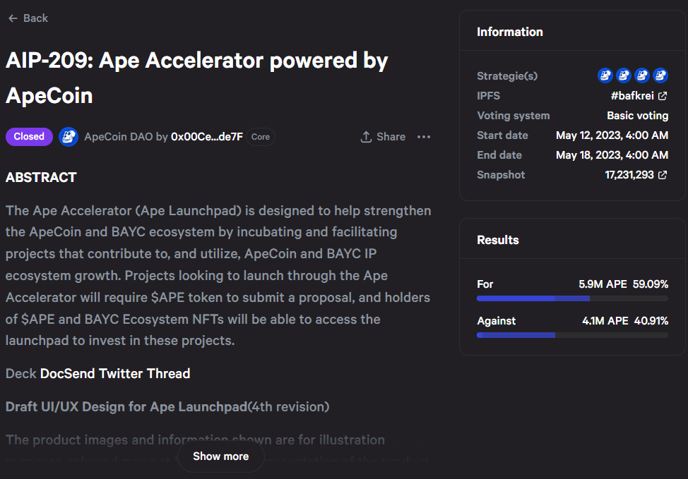Screen dimensions: 688x479
Task: Open the DocSend link
Action: [x=68, y=373]
